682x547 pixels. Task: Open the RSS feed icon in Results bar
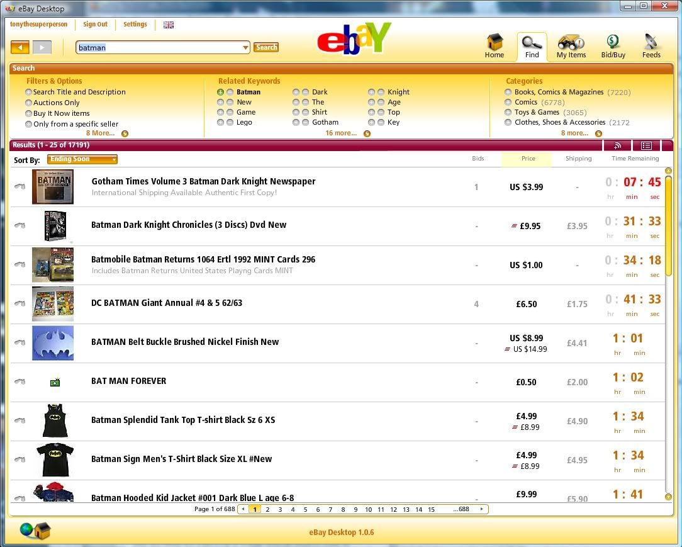pyautogui.click(x=617, y=145)
